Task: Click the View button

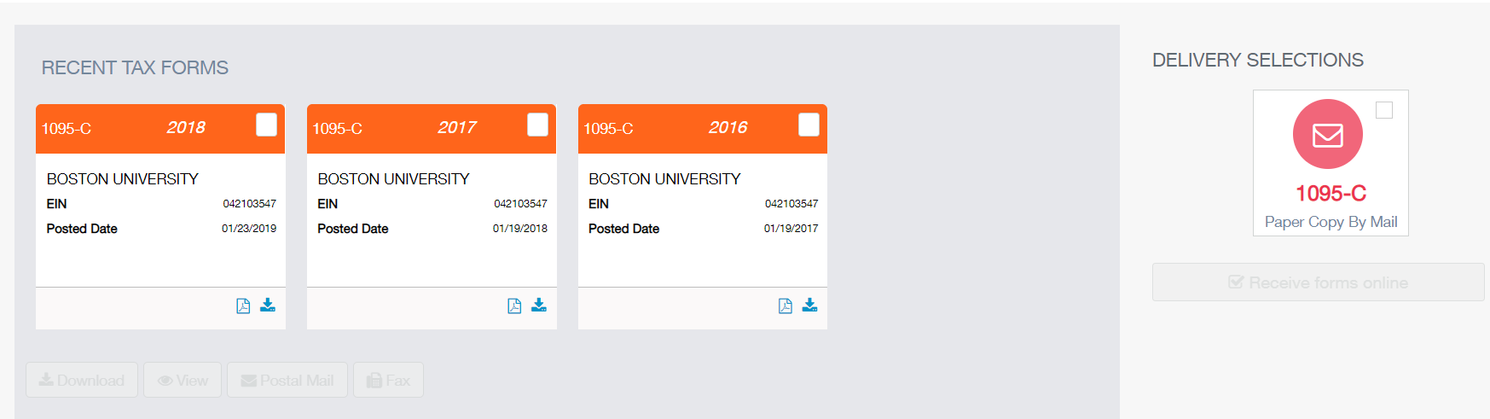Action: tap(183, 381)
